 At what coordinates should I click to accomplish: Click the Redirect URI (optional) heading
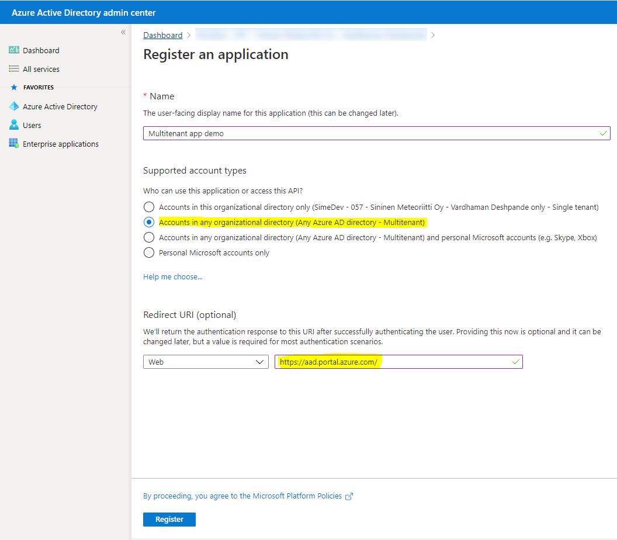[190, 315]
